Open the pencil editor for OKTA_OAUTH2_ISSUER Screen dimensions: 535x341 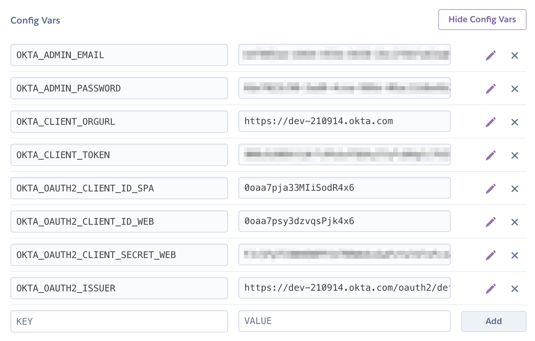click(x=491, y=288)
